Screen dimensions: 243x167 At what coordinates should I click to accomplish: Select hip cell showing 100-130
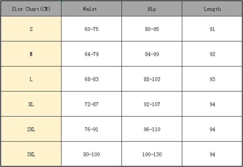tap(152, 154)
